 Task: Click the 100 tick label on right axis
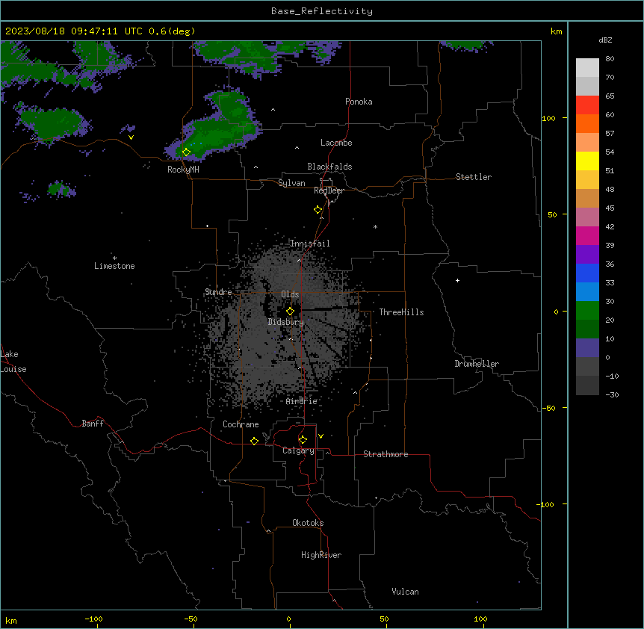pyautogui.click(x=548, y=118)
